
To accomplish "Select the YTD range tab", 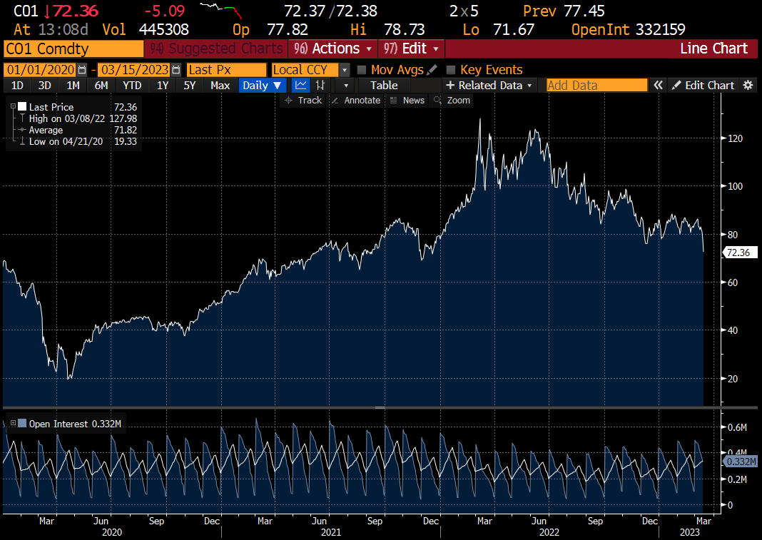I will (x=132, y=86).
